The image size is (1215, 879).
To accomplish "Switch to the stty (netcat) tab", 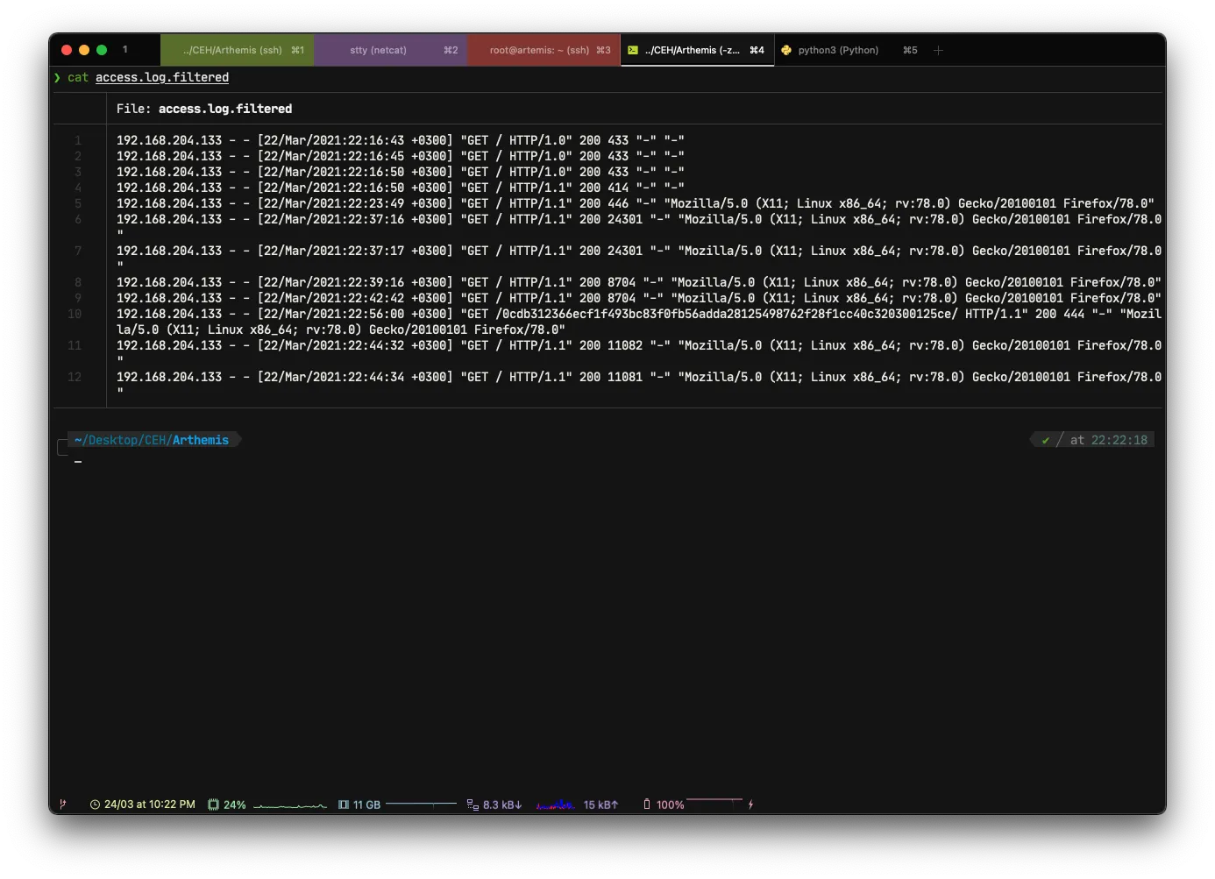I will [x=390, y=51].
